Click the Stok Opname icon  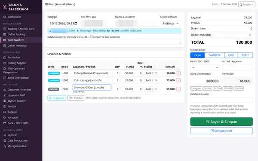click(x=5, y=69)
